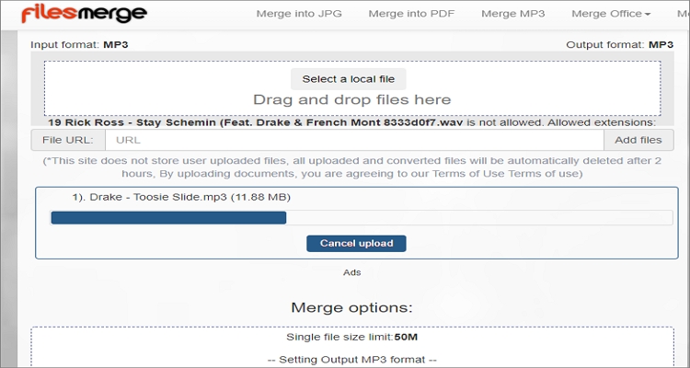Select the Drake - Toosie Slide.mp3 entry
This screenshot has height=368, width=690.
click(x=181, y=197)
